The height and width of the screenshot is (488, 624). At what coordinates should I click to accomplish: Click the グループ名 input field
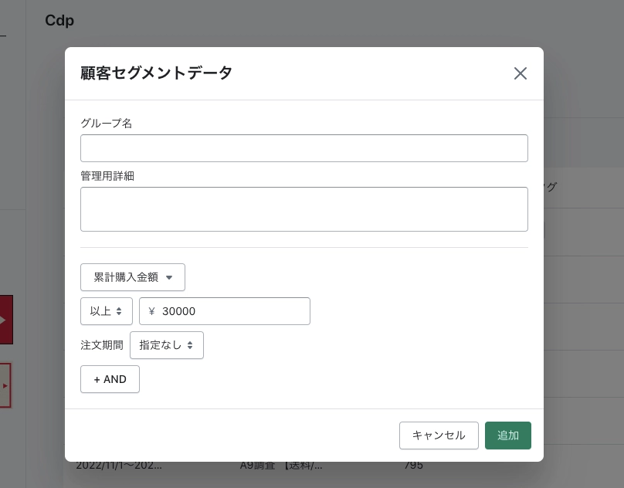(304, 148)
